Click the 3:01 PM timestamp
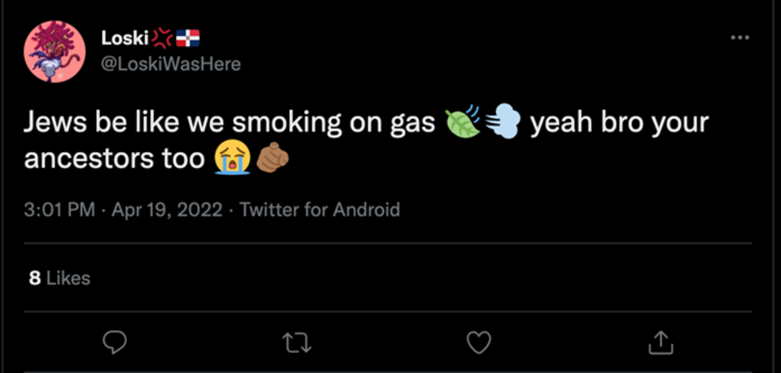This screenshot has height=373, width=781. coord(60,209)
